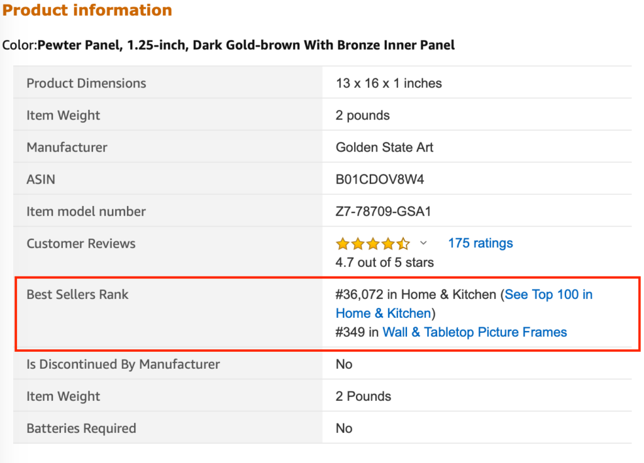The width and height of the screenshot is (644, 463).
Task: Open the 175 ratings link
Action: pos(480,243)
